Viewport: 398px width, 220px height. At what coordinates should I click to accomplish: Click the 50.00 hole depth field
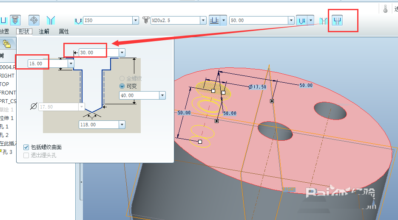259,20
